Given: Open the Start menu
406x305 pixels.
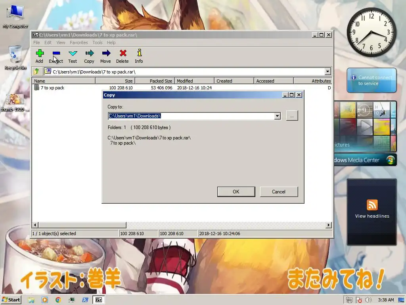Looking at the screenshot, I should (11, 300).
